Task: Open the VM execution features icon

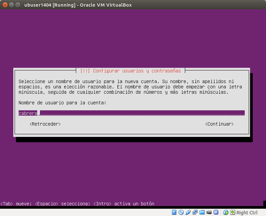Action: click(216, 212)
